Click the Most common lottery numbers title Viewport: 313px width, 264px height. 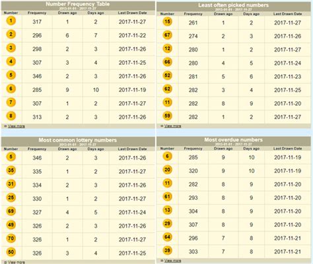78,140
